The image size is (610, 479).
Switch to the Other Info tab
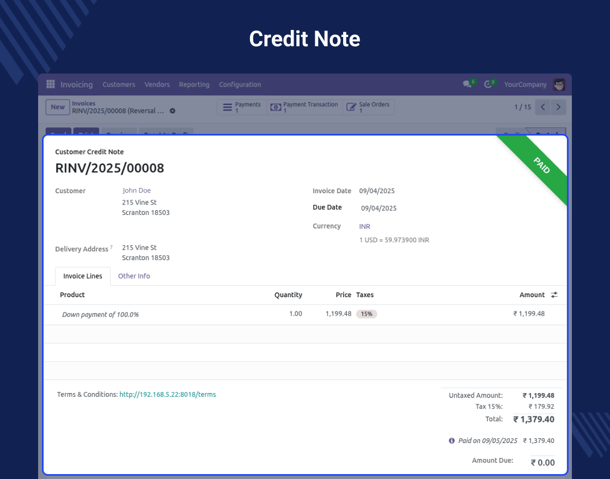[134, 276]
